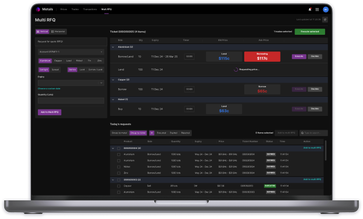Viewport: 363px width, 219px height.
Task: Collapse the Nickel group in the ticket
Action: pos(113,99)
